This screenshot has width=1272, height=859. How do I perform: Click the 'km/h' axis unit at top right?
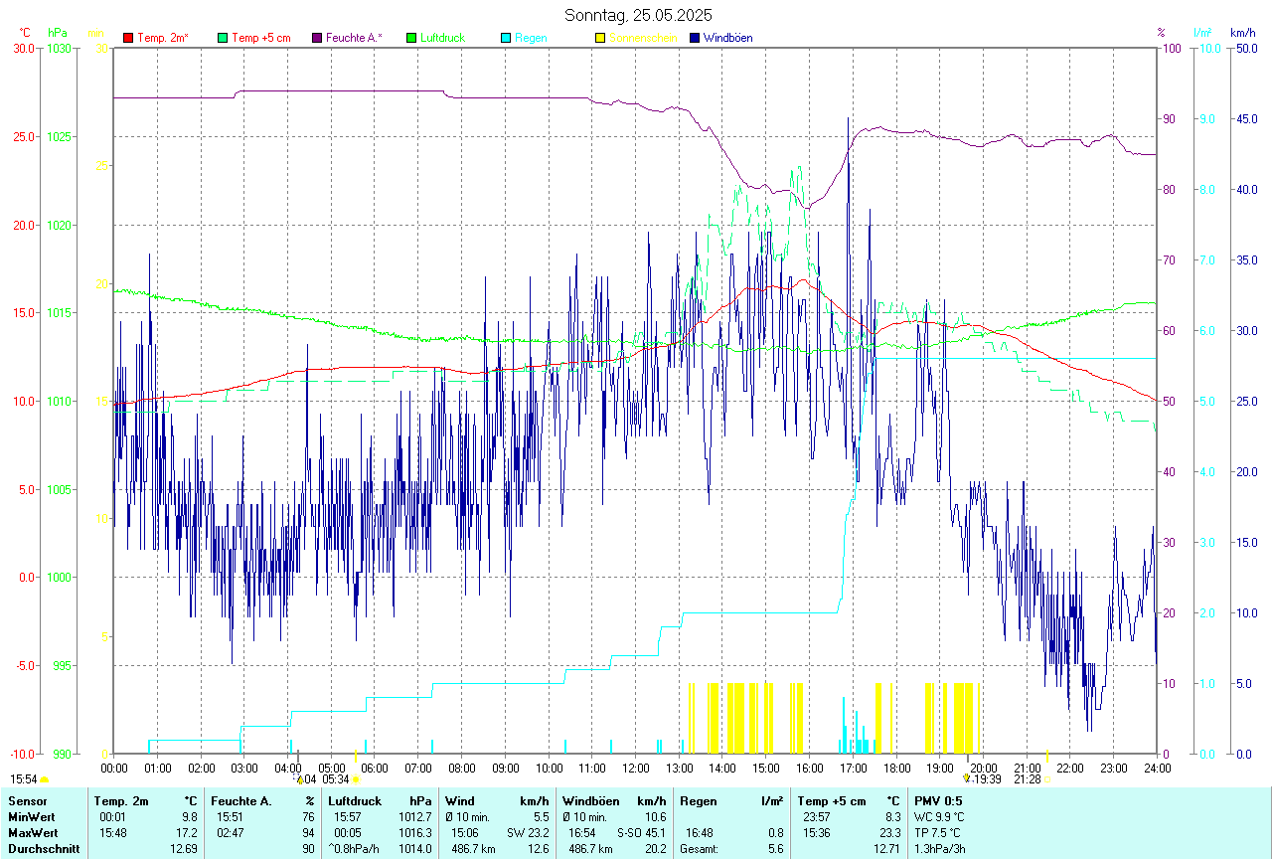click(x=1242, y=33)
